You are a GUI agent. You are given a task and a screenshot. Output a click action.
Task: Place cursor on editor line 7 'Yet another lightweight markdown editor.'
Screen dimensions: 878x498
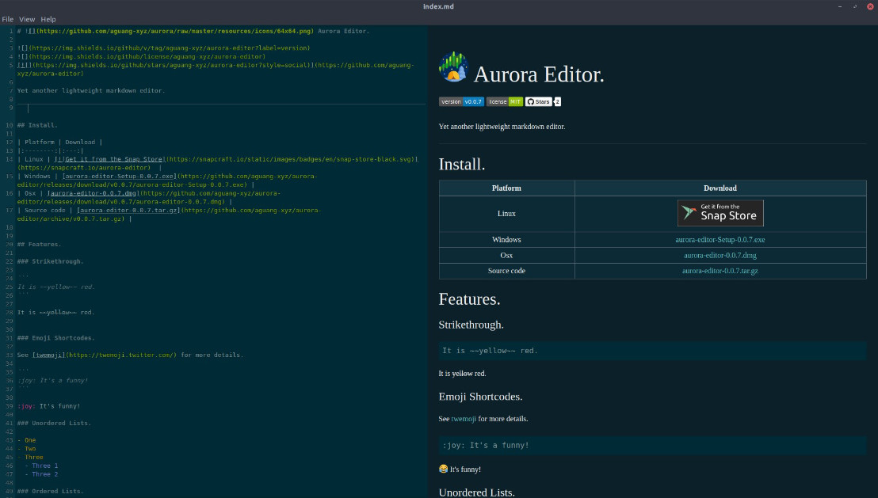point(91,90)
